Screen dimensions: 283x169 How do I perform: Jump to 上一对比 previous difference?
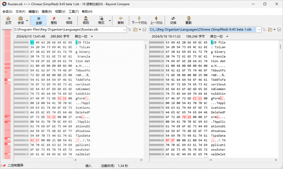(156, 20)
